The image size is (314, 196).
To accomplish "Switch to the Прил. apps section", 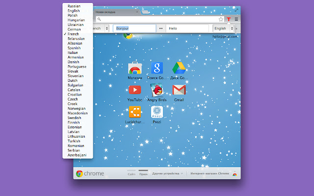I will coord(143,173).
